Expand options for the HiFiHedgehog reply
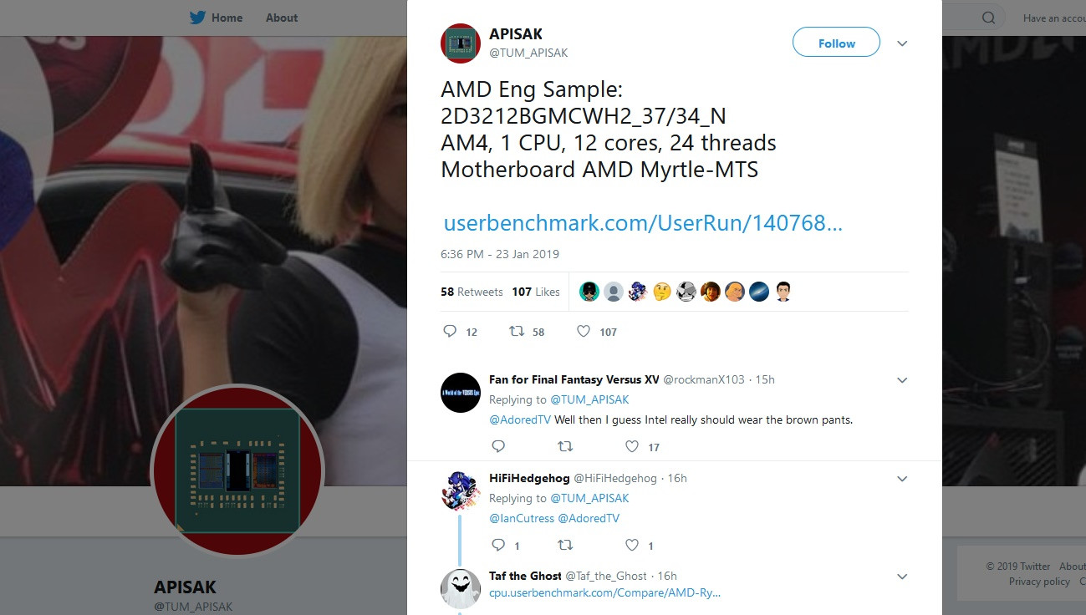Image resolution: width=1086 pixels, height=615 pixels. [902, 479]
